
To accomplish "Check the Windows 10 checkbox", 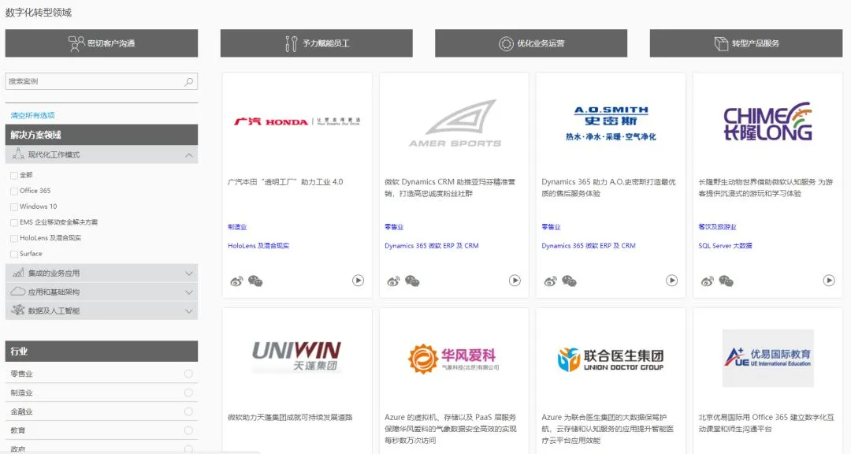I will tap(14, 207).
